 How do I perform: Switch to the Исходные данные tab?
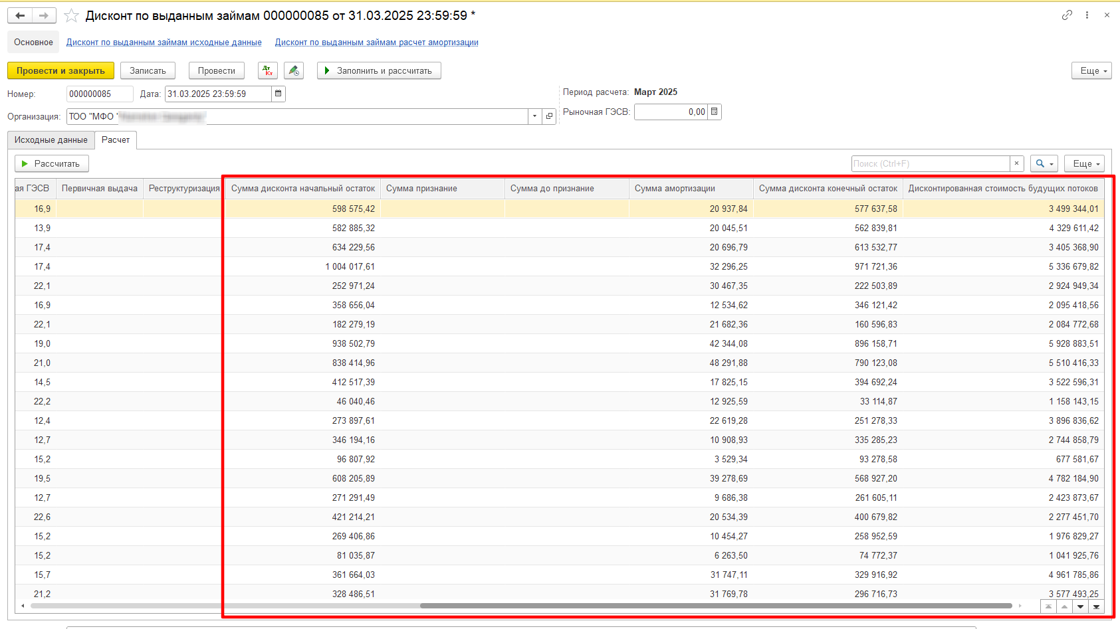(x=51, y=140)
